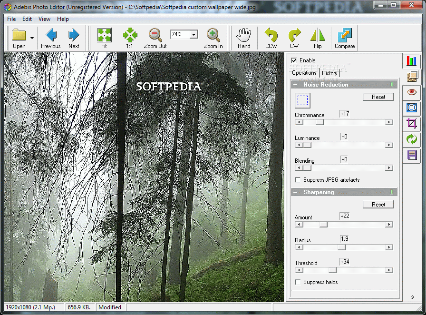Click the Chrominance +17 value field
Viewport: 426px width, 315px height.
[x=345, y=114]
